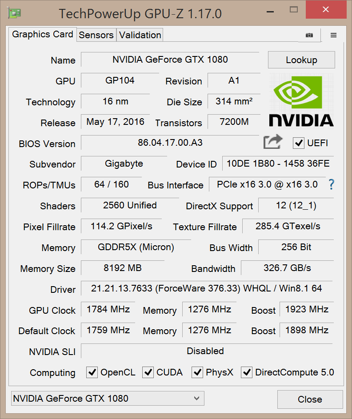Disable the OpenCL checkbox
This screenshot has width=352, height=419.
92,372
